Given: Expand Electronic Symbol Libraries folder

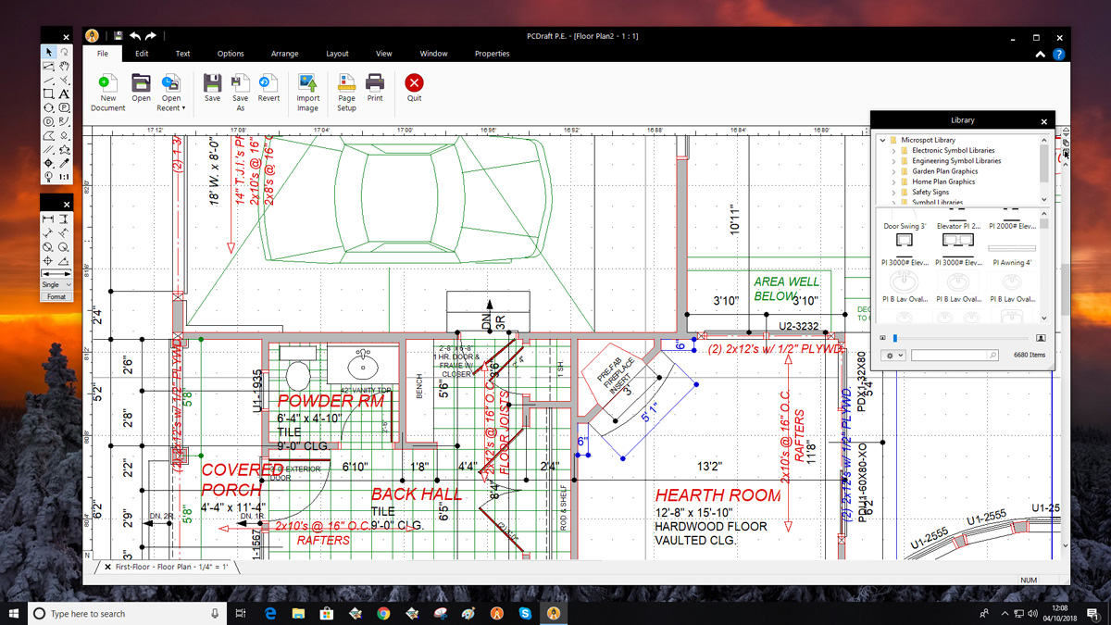Looking at the screenshot, I should (x=893, y=150).
